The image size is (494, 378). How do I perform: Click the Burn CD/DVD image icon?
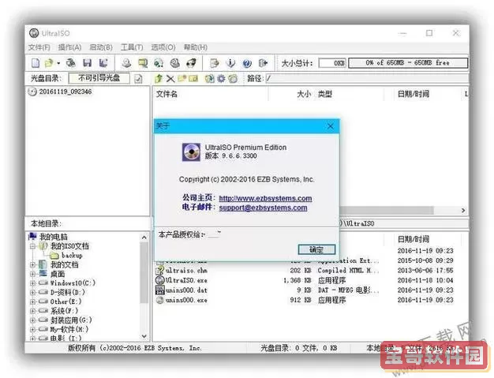(x=191, y=63)
